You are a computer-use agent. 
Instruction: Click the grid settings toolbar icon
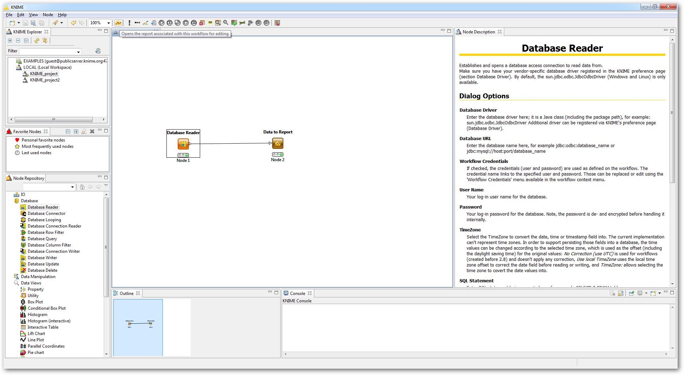277,23
